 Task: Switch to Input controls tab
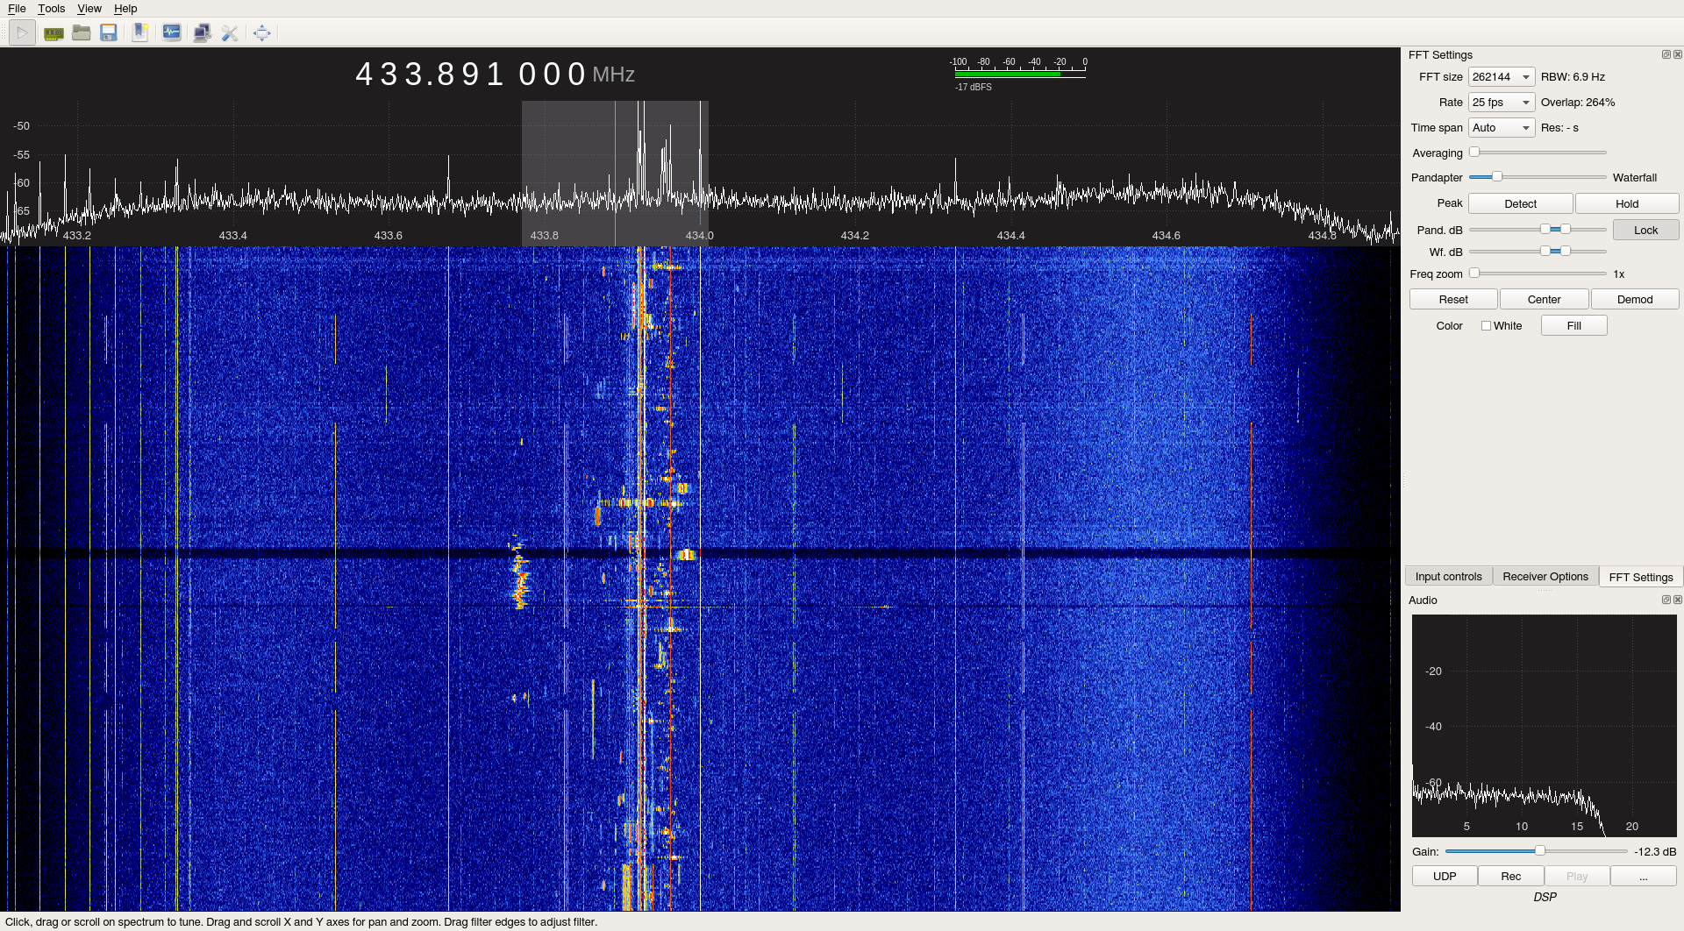(x=1448, y=577)
